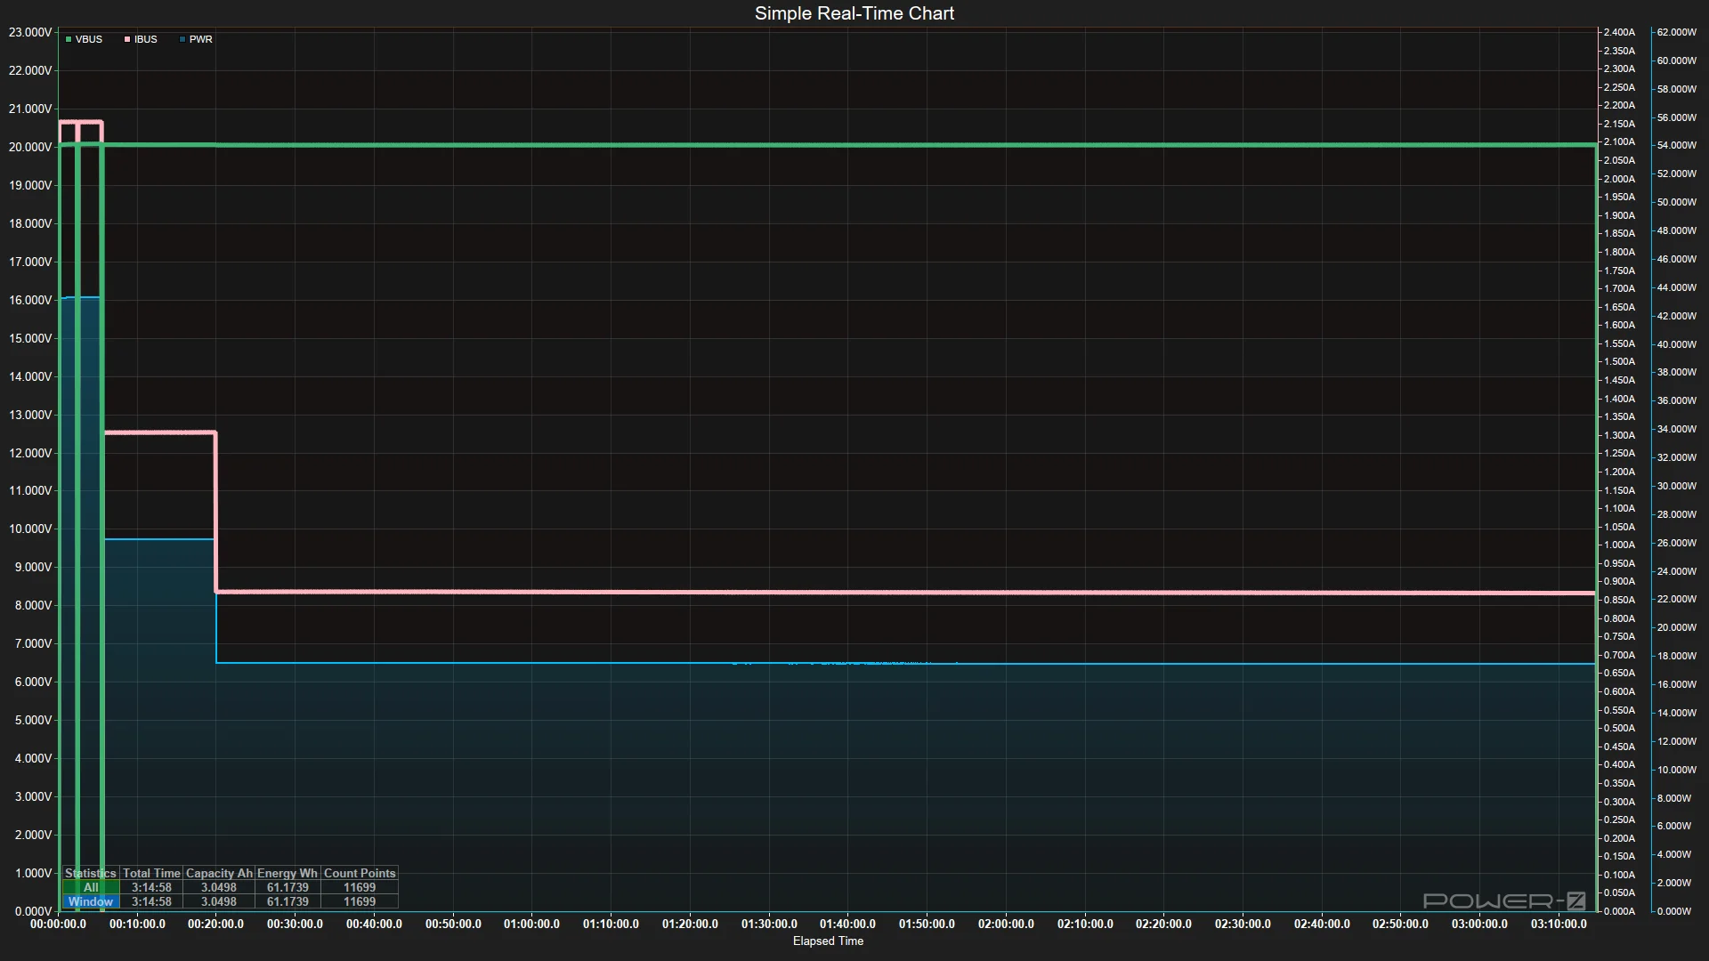Viewport: 1709px width, 961px height.
Task: Click the Elapsed Time axis label
Action: coord(828,941)
